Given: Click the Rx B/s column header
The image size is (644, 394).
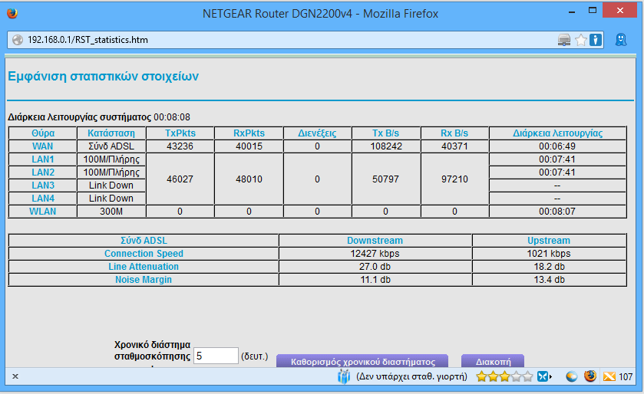Looking at the screenshot, I should coord(454,133).
